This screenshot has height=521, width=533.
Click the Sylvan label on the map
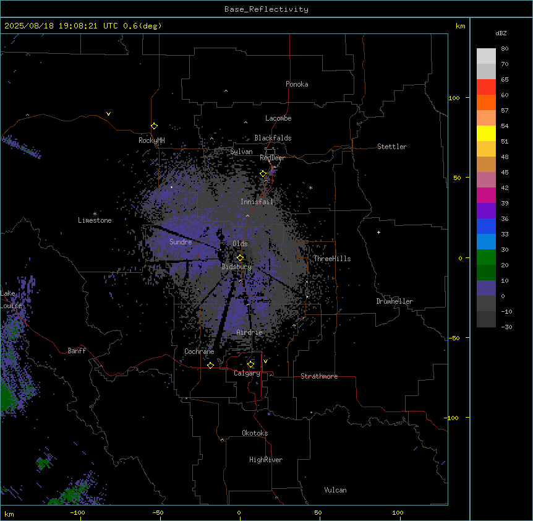tap(241, 152)
